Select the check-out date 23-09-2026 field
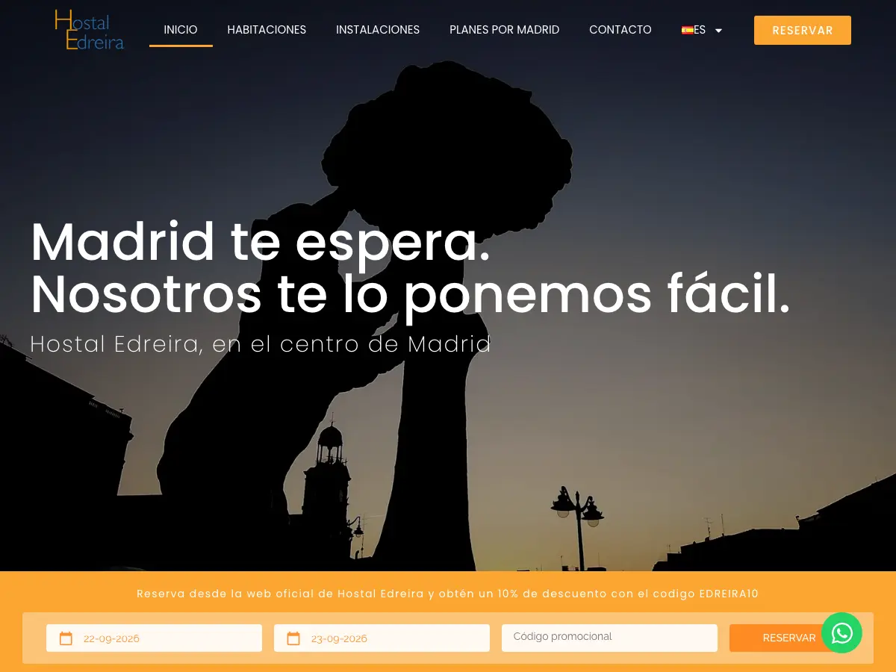 pos(382,638)
